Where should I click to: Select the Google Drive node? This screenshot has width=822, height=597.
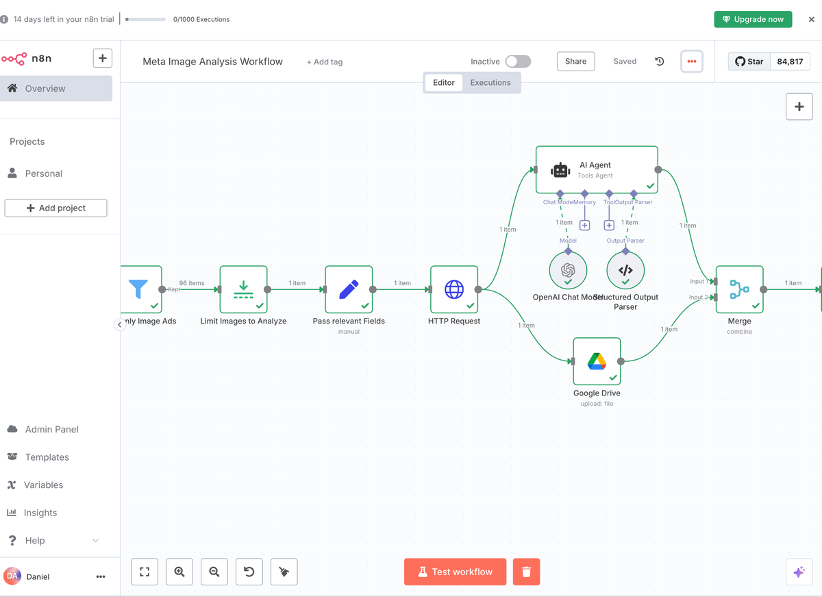coord(597,361)
